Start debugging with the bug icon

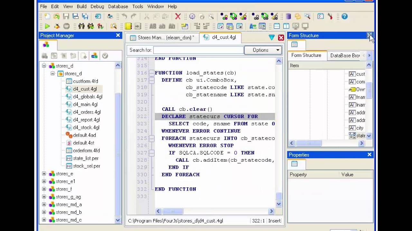click(x=57, y=26)
